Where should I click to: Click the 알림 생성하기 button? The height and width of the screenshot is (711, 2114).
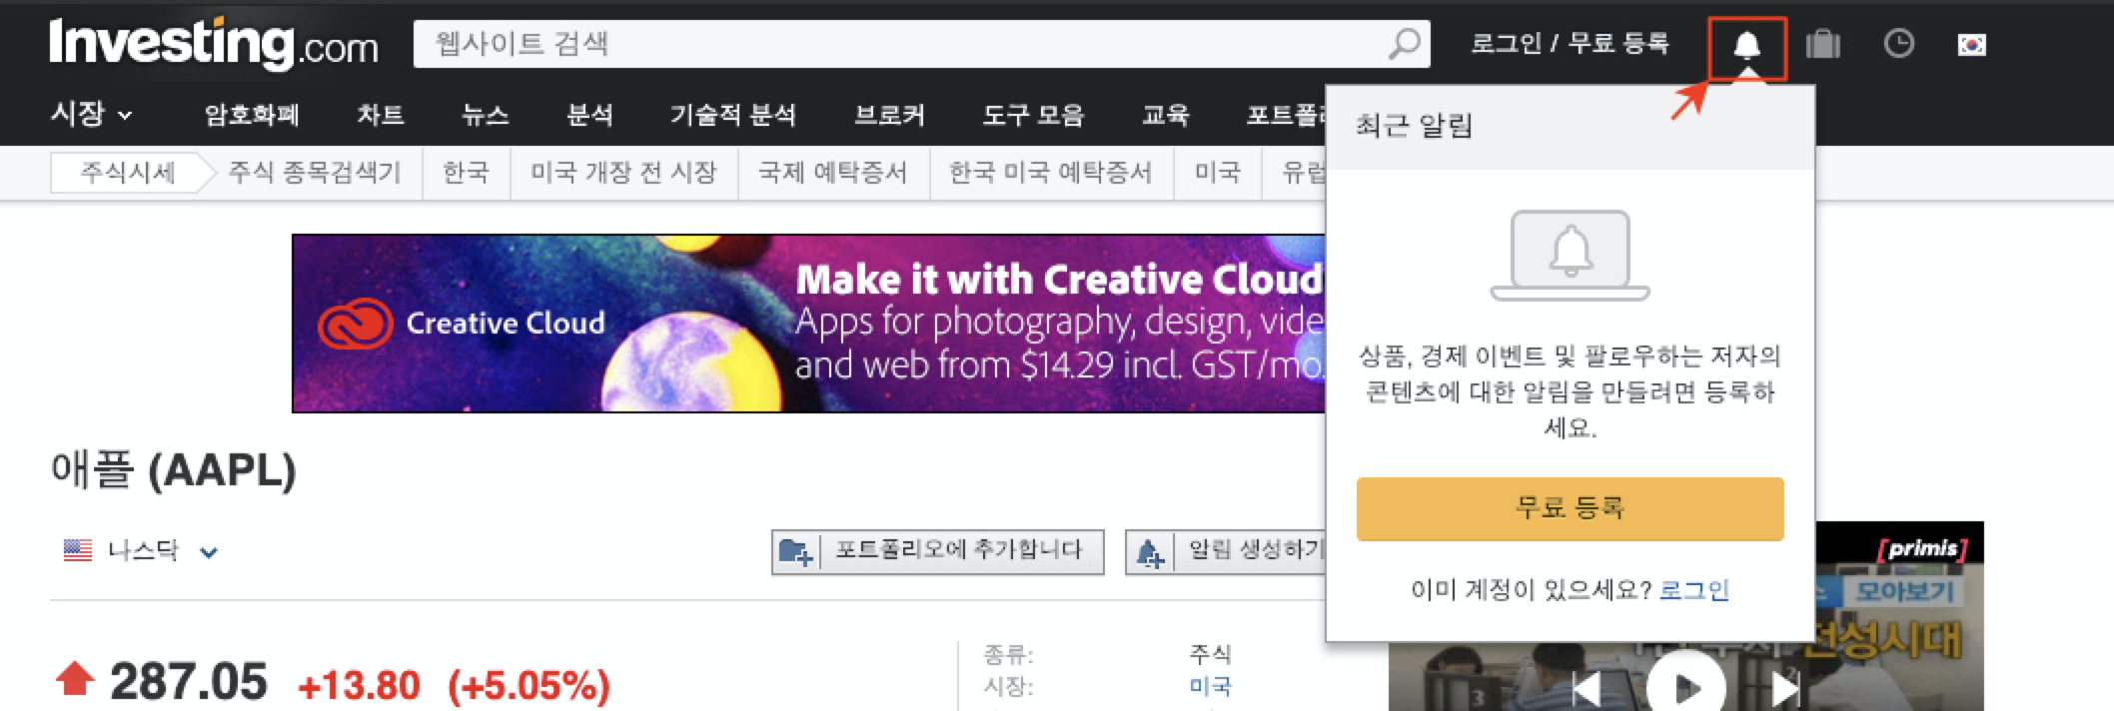pyautogui.click(x=1226, y=551)
